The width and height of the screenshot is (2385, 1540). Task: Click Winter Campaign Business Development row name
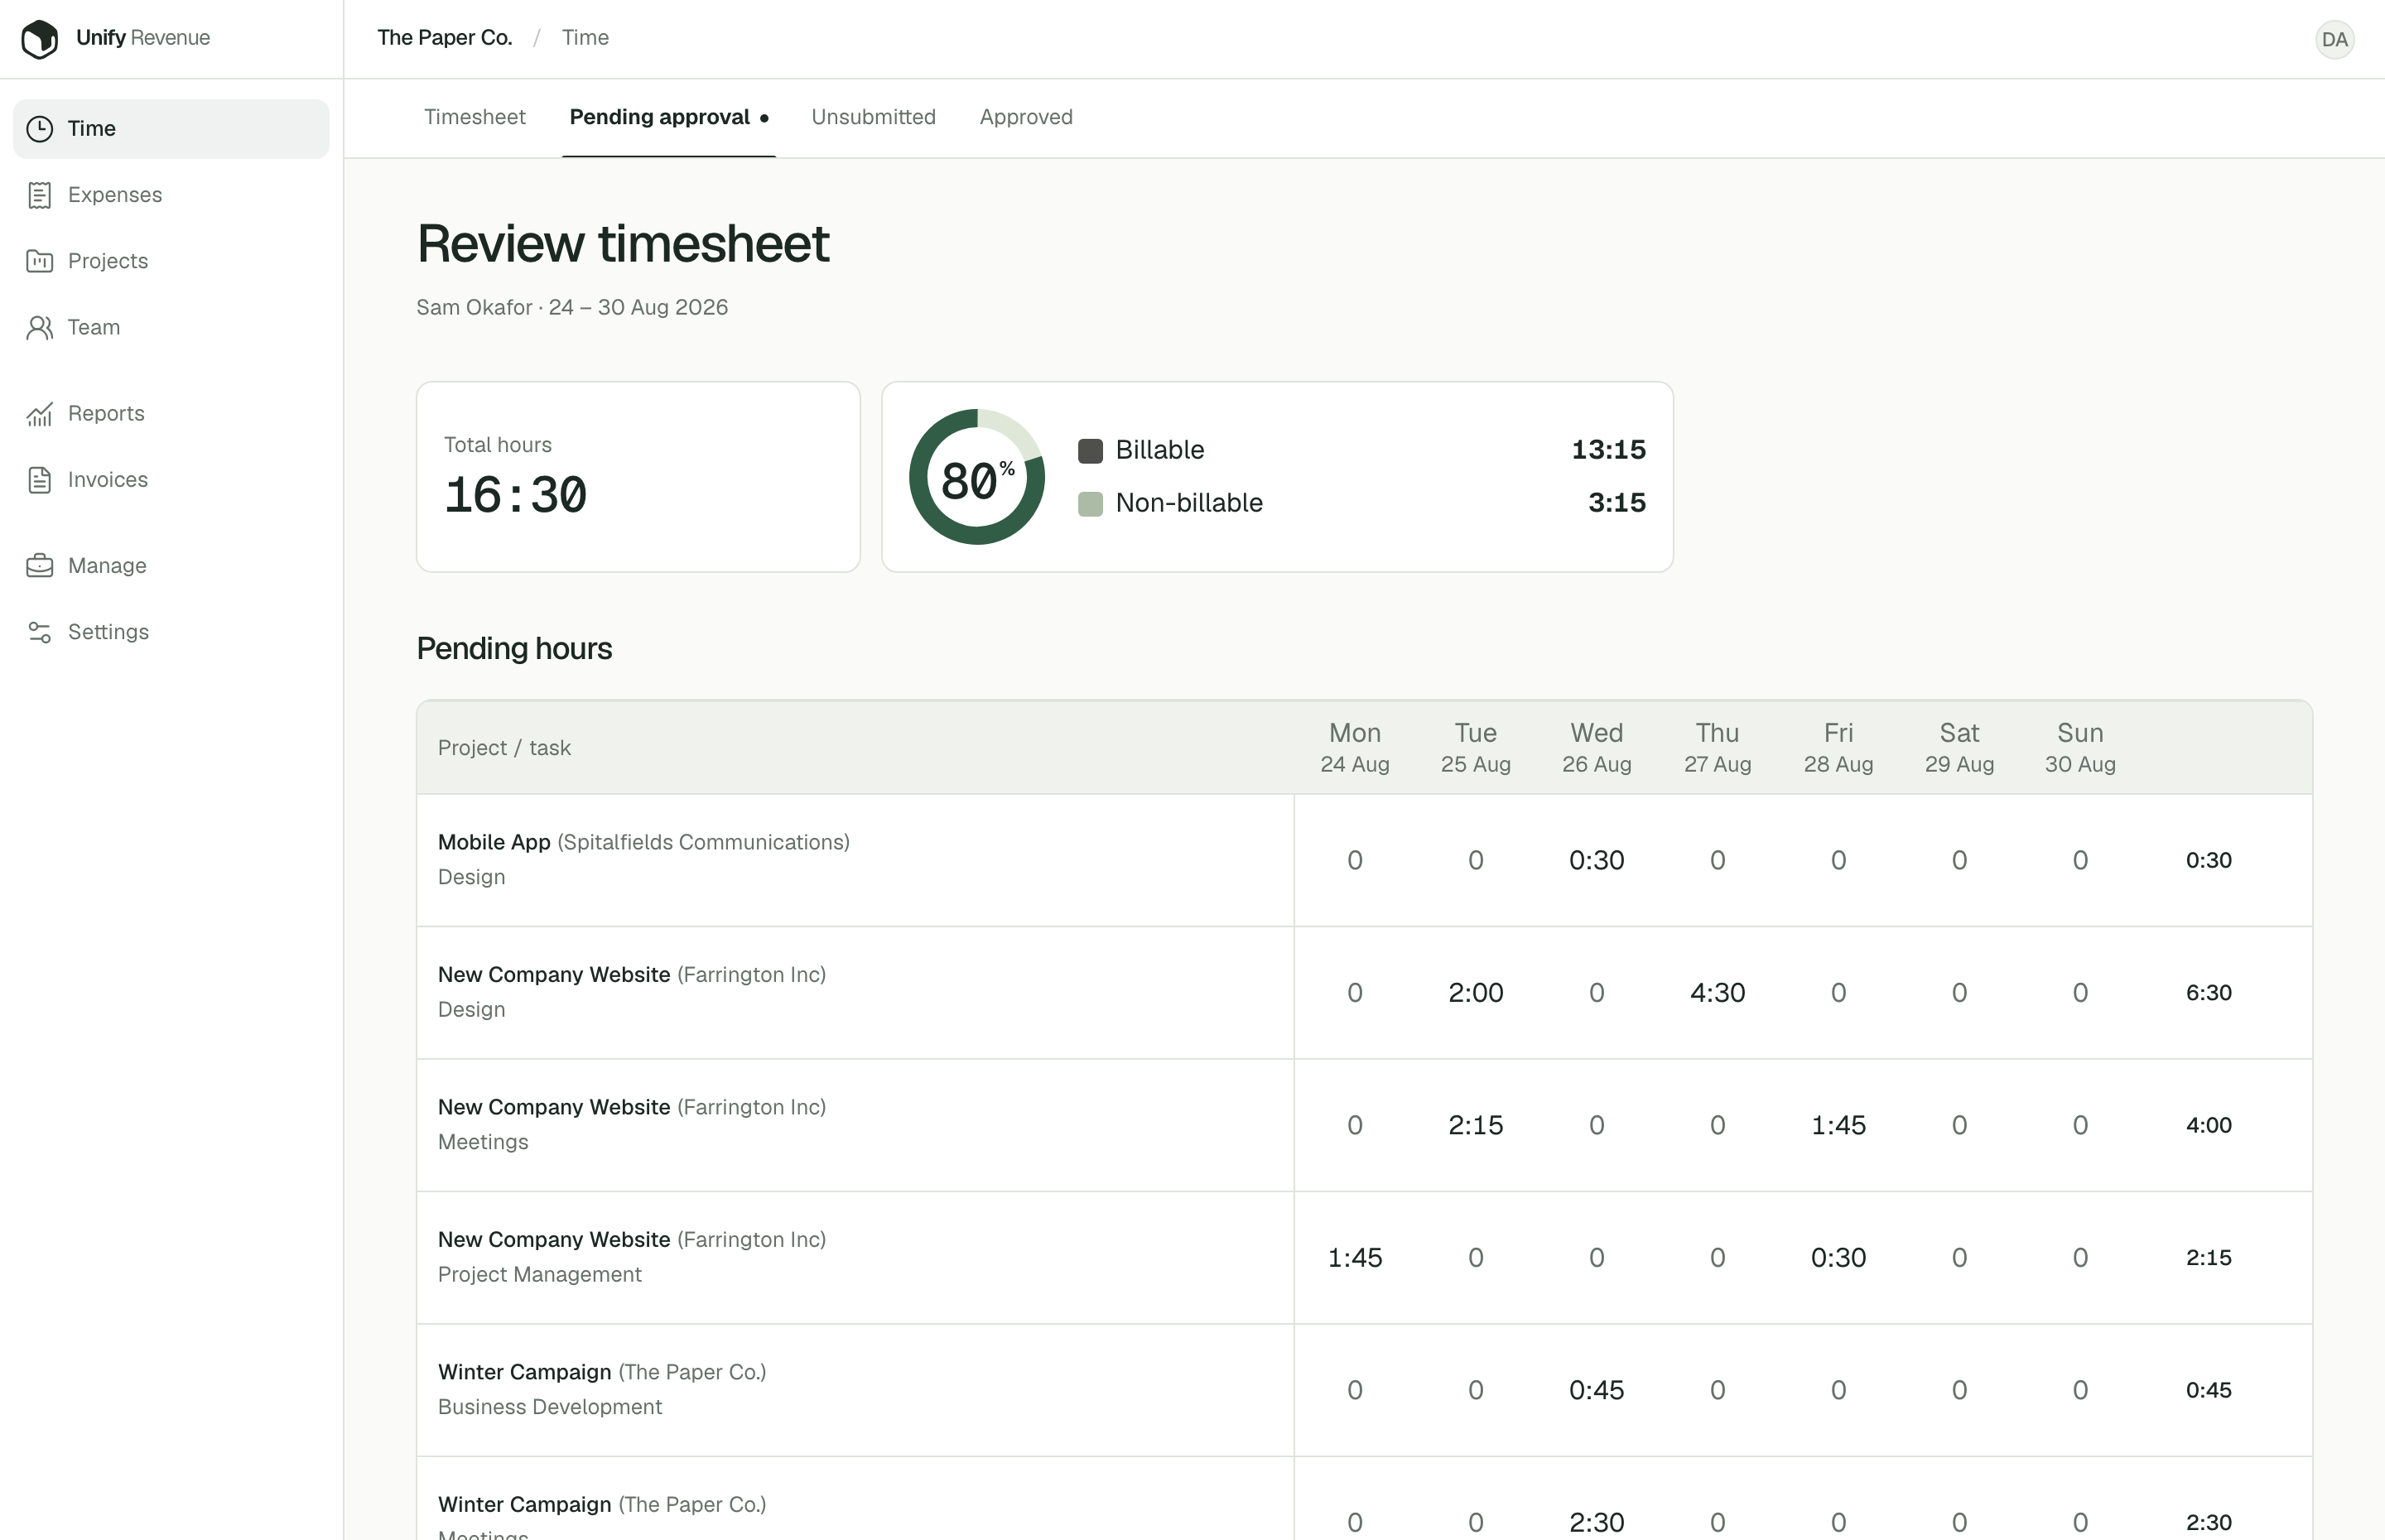(602, 1390)
